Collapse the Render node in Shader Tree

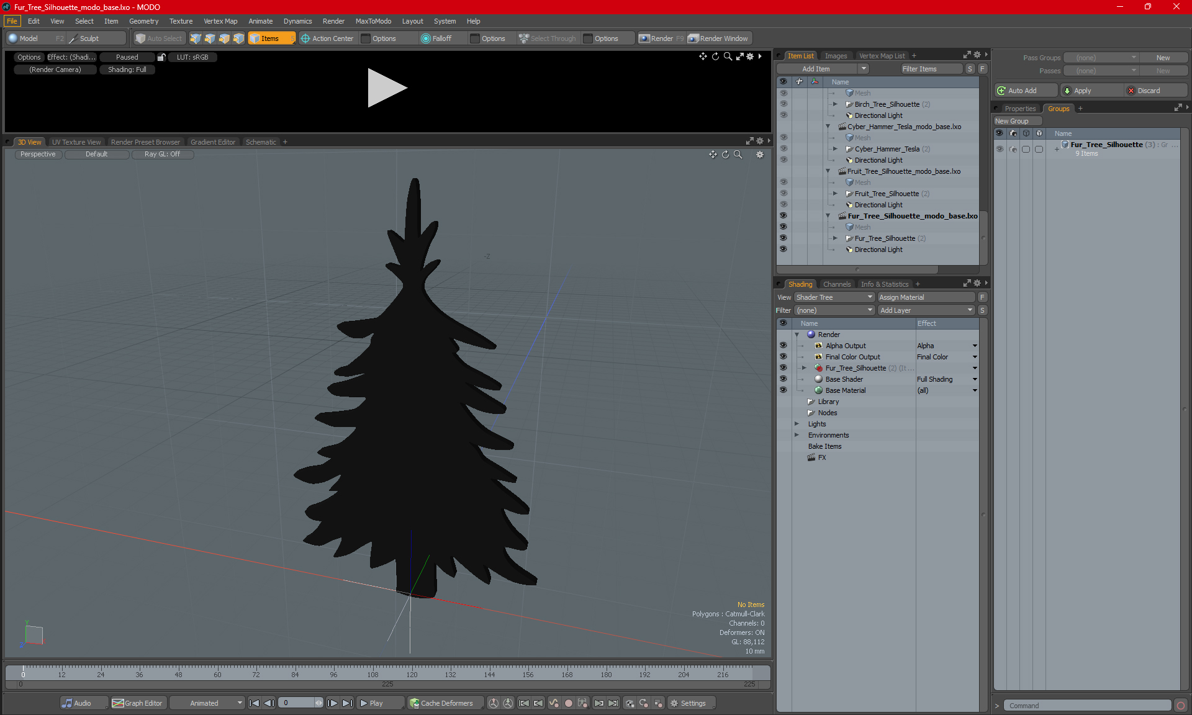point(797,335)
